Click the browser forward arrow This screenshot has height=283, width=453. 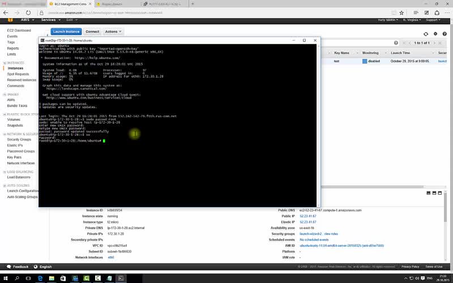pos(17,12)
